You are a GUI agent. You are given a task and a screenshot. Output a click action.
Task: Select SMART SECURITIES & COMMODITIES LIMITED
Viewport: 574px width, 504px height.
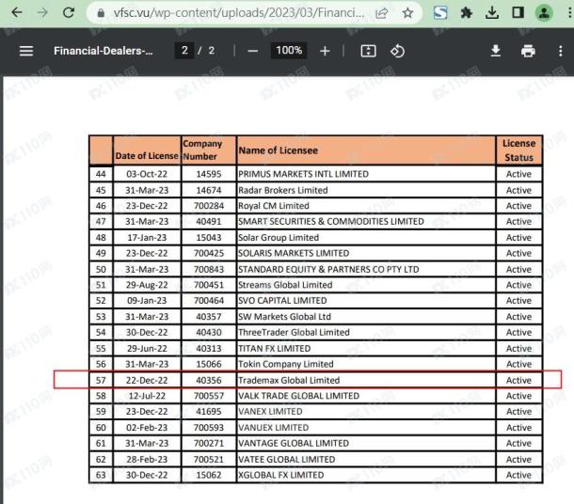coord(331,222)
